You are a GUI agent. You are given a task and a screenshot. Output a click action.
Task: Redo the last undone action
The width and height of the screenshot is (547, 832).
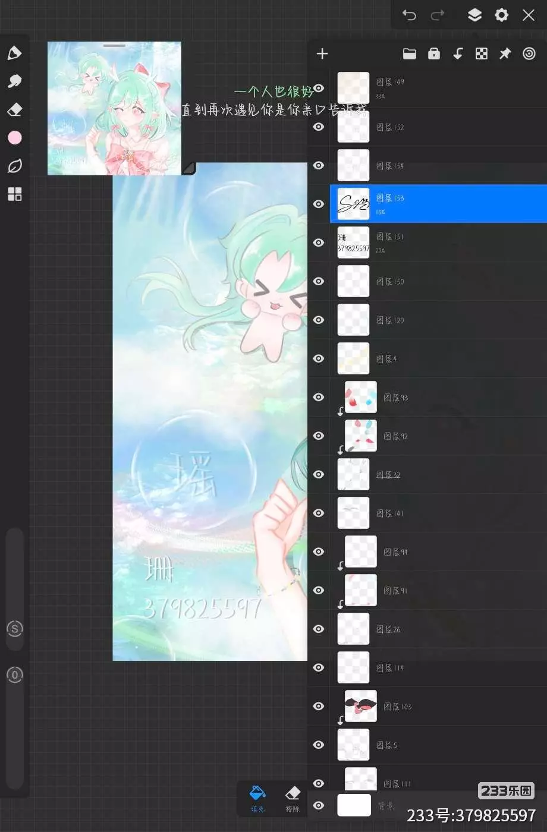[438, 15]
